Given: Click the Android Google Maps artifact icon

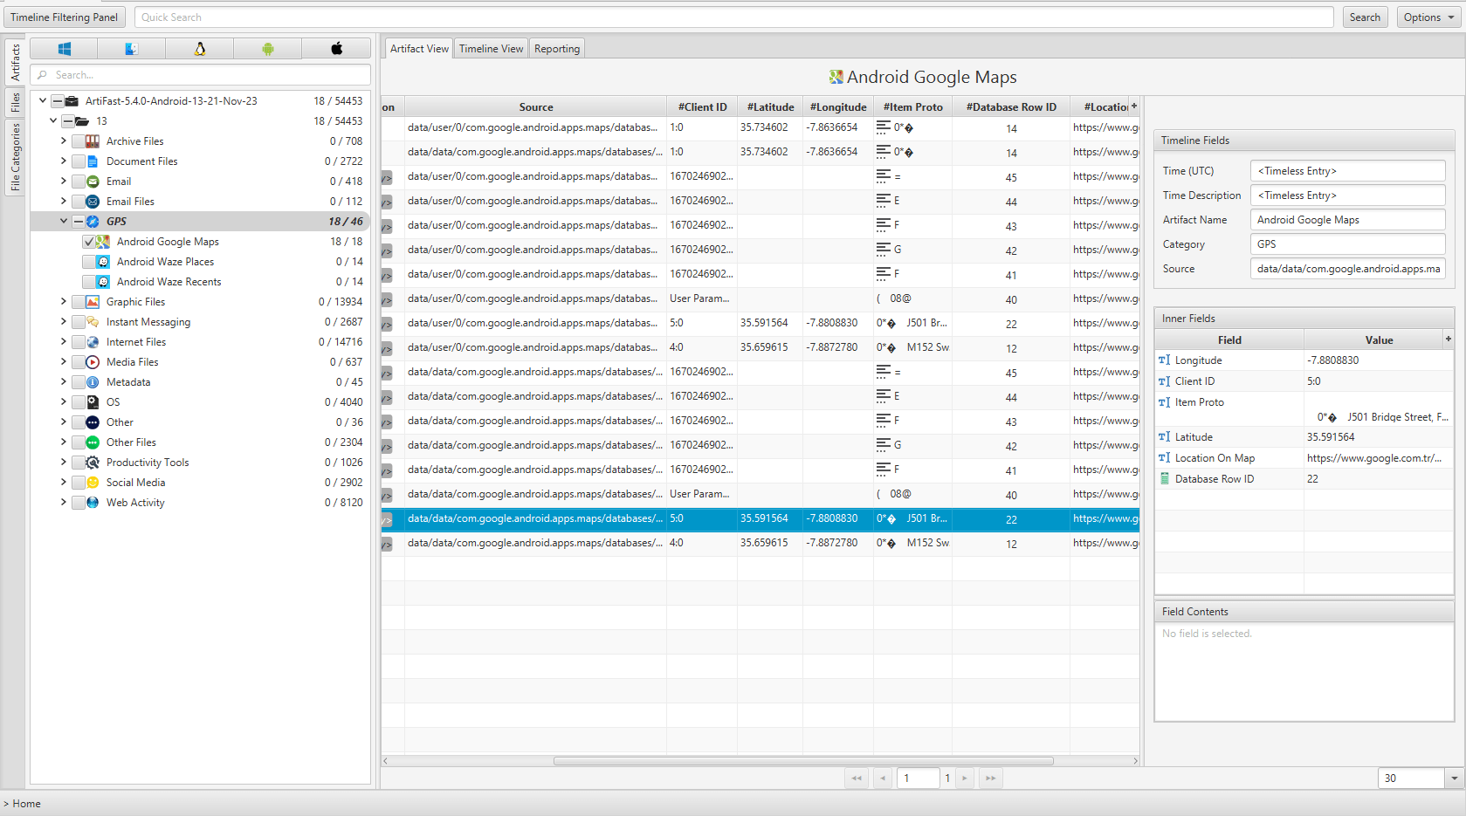Looking at the screenshot, I should coord(103,242).
